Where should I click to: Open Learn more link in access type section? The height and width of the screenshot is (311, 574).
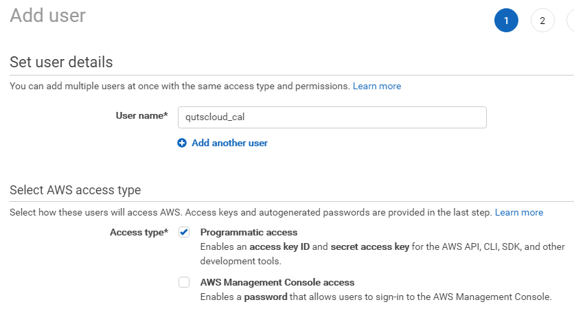[x=519, y=212]
